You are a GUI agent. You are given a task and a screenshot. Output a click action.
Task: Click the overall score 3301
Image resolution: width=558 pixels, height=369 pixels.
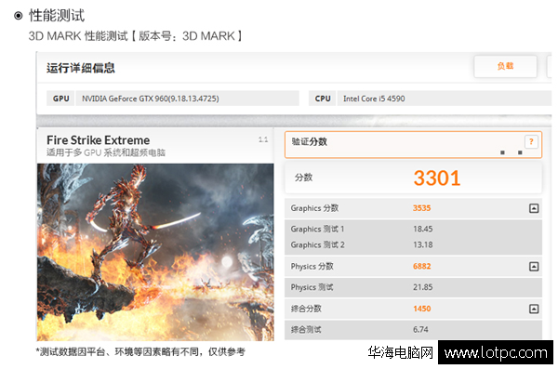(x=437, y=178)
